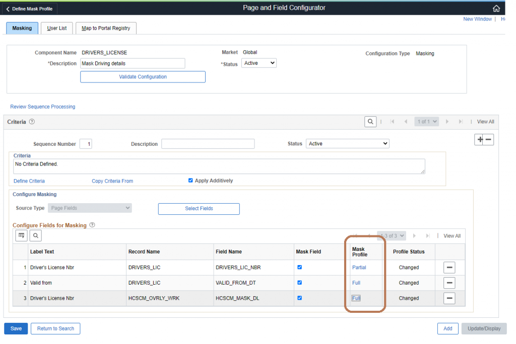Focus the Sequence Number field
The height and width of the screenshot is (344, 516).
pos(86,144)
